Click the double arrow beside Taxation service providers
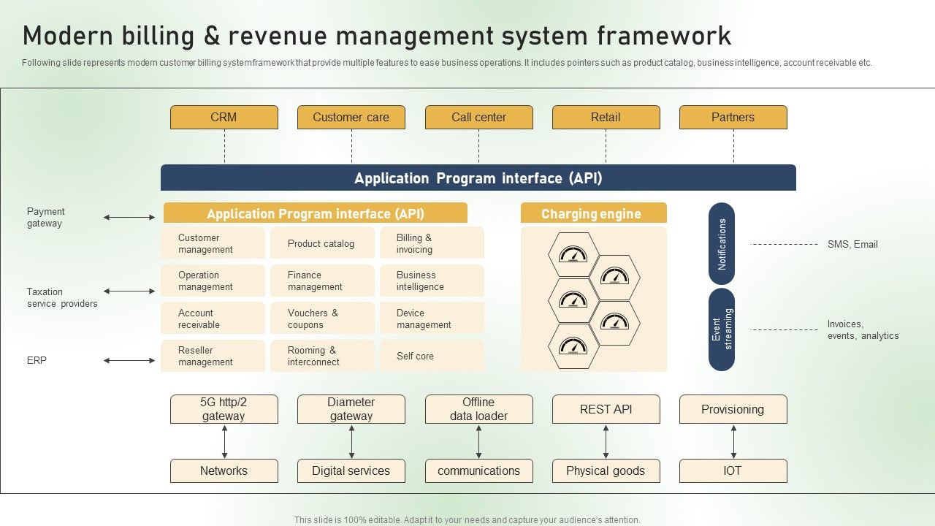 [129, 291]
